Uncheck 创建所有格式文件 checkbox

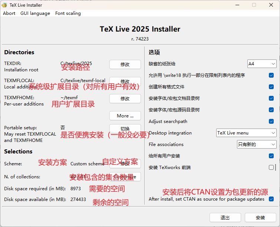[271, 87]
